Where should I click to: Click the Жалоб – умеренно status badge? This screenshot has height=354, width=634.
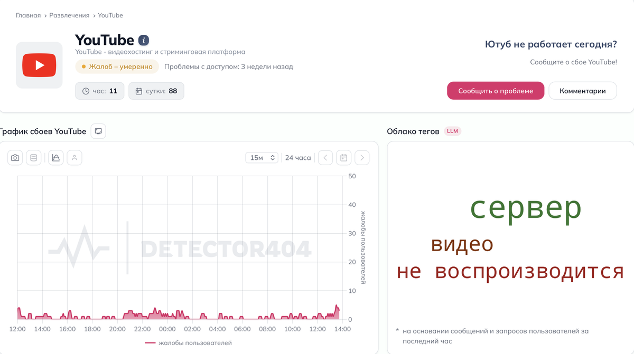click(x=117, y=66)
